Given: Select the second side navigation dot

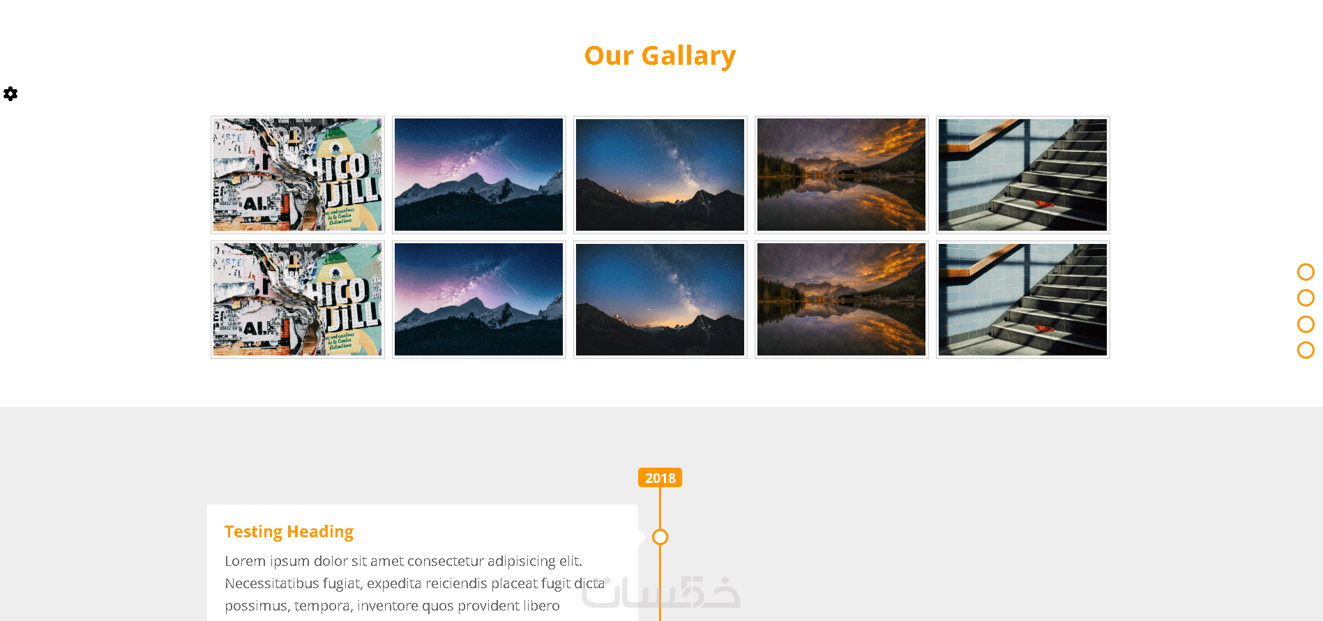Looking at the screenshot, I should [1306, 298].
